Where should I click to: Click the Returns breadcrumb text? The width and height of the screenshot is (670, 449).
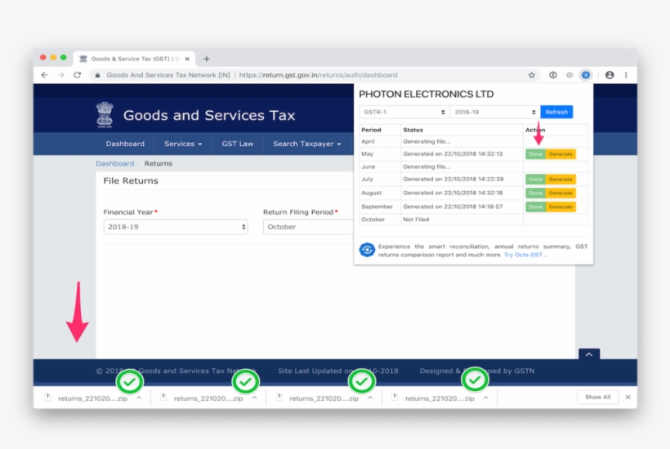click(x=158, y=163)
